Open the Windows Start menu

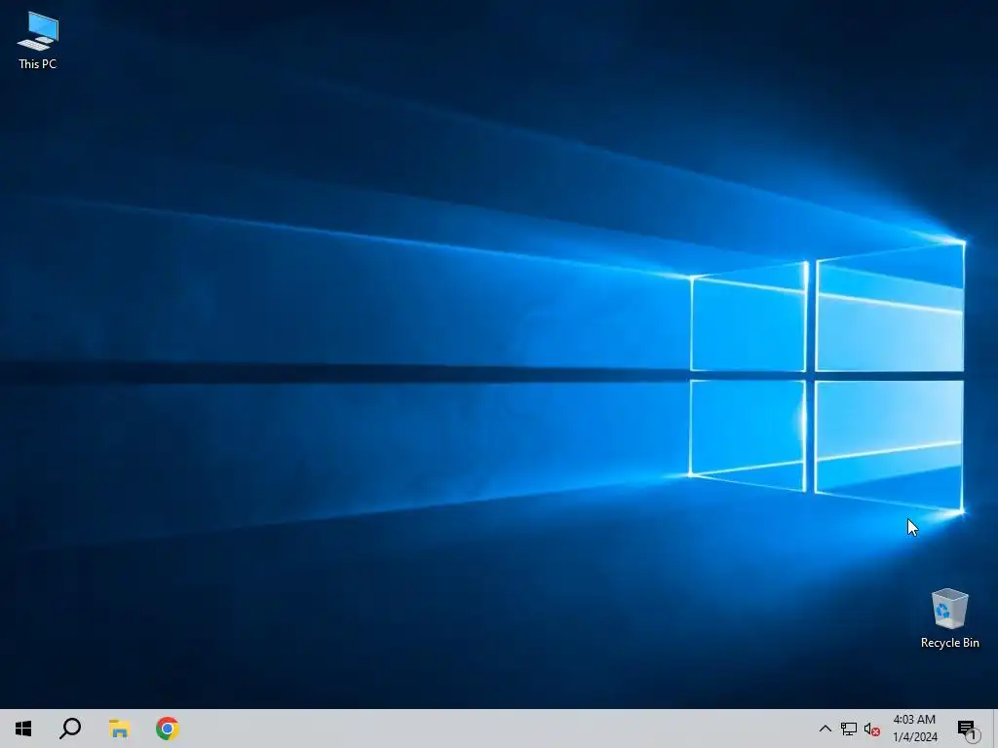[23, 729]
